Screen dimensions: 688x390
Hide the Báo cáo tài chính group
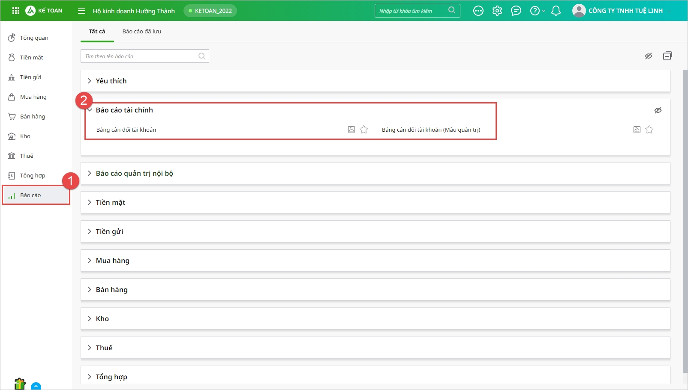658,110
